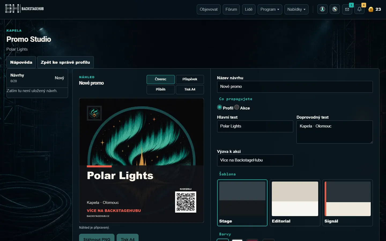Switch preview format to Tisk A4

click(x=190, y=89)
